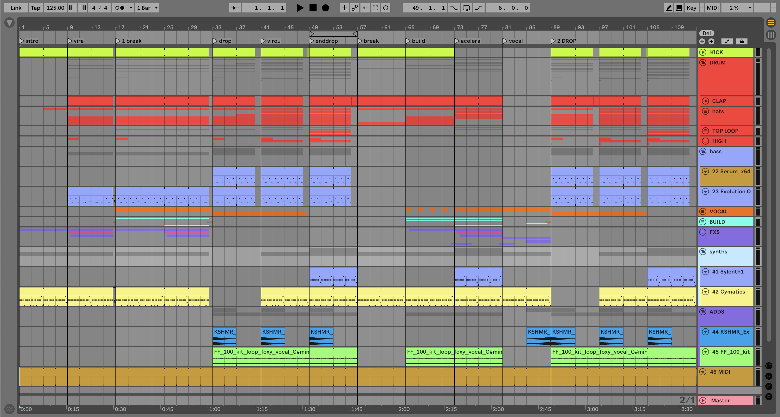This screenshot has width=780, height=417.
Task: Toggle the computer MIDI keyboard icon
Action: click(679, 8)
